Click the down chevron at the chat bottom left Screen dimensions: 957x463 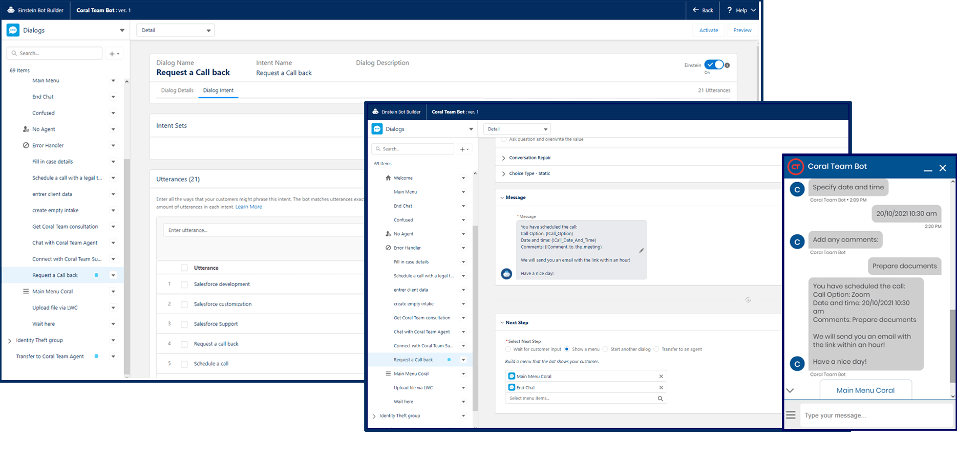pyautogui.click(x=790, y=390)
